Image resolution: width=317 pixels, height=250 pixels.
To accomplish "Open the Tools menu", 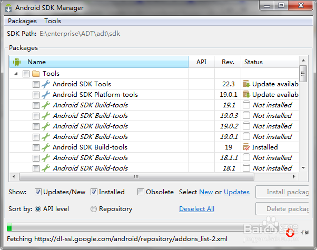I will pos(53,21).
